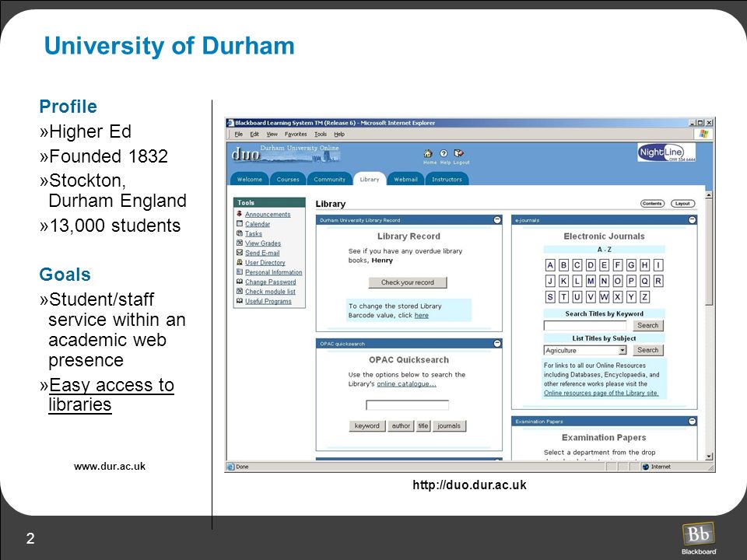Switch to the Webmail tab
This screenshot has height=560, width=747.
coord(405,179)
